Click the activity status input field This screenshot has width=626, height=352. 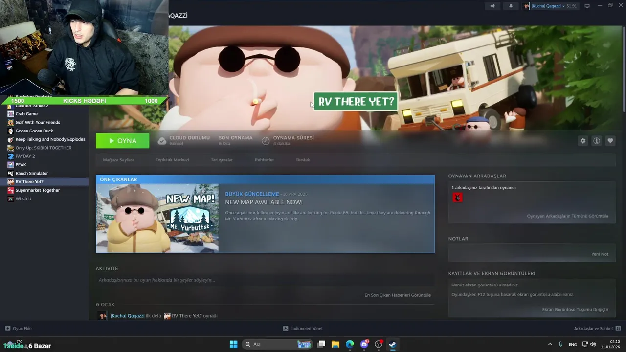tap(265, 280)
